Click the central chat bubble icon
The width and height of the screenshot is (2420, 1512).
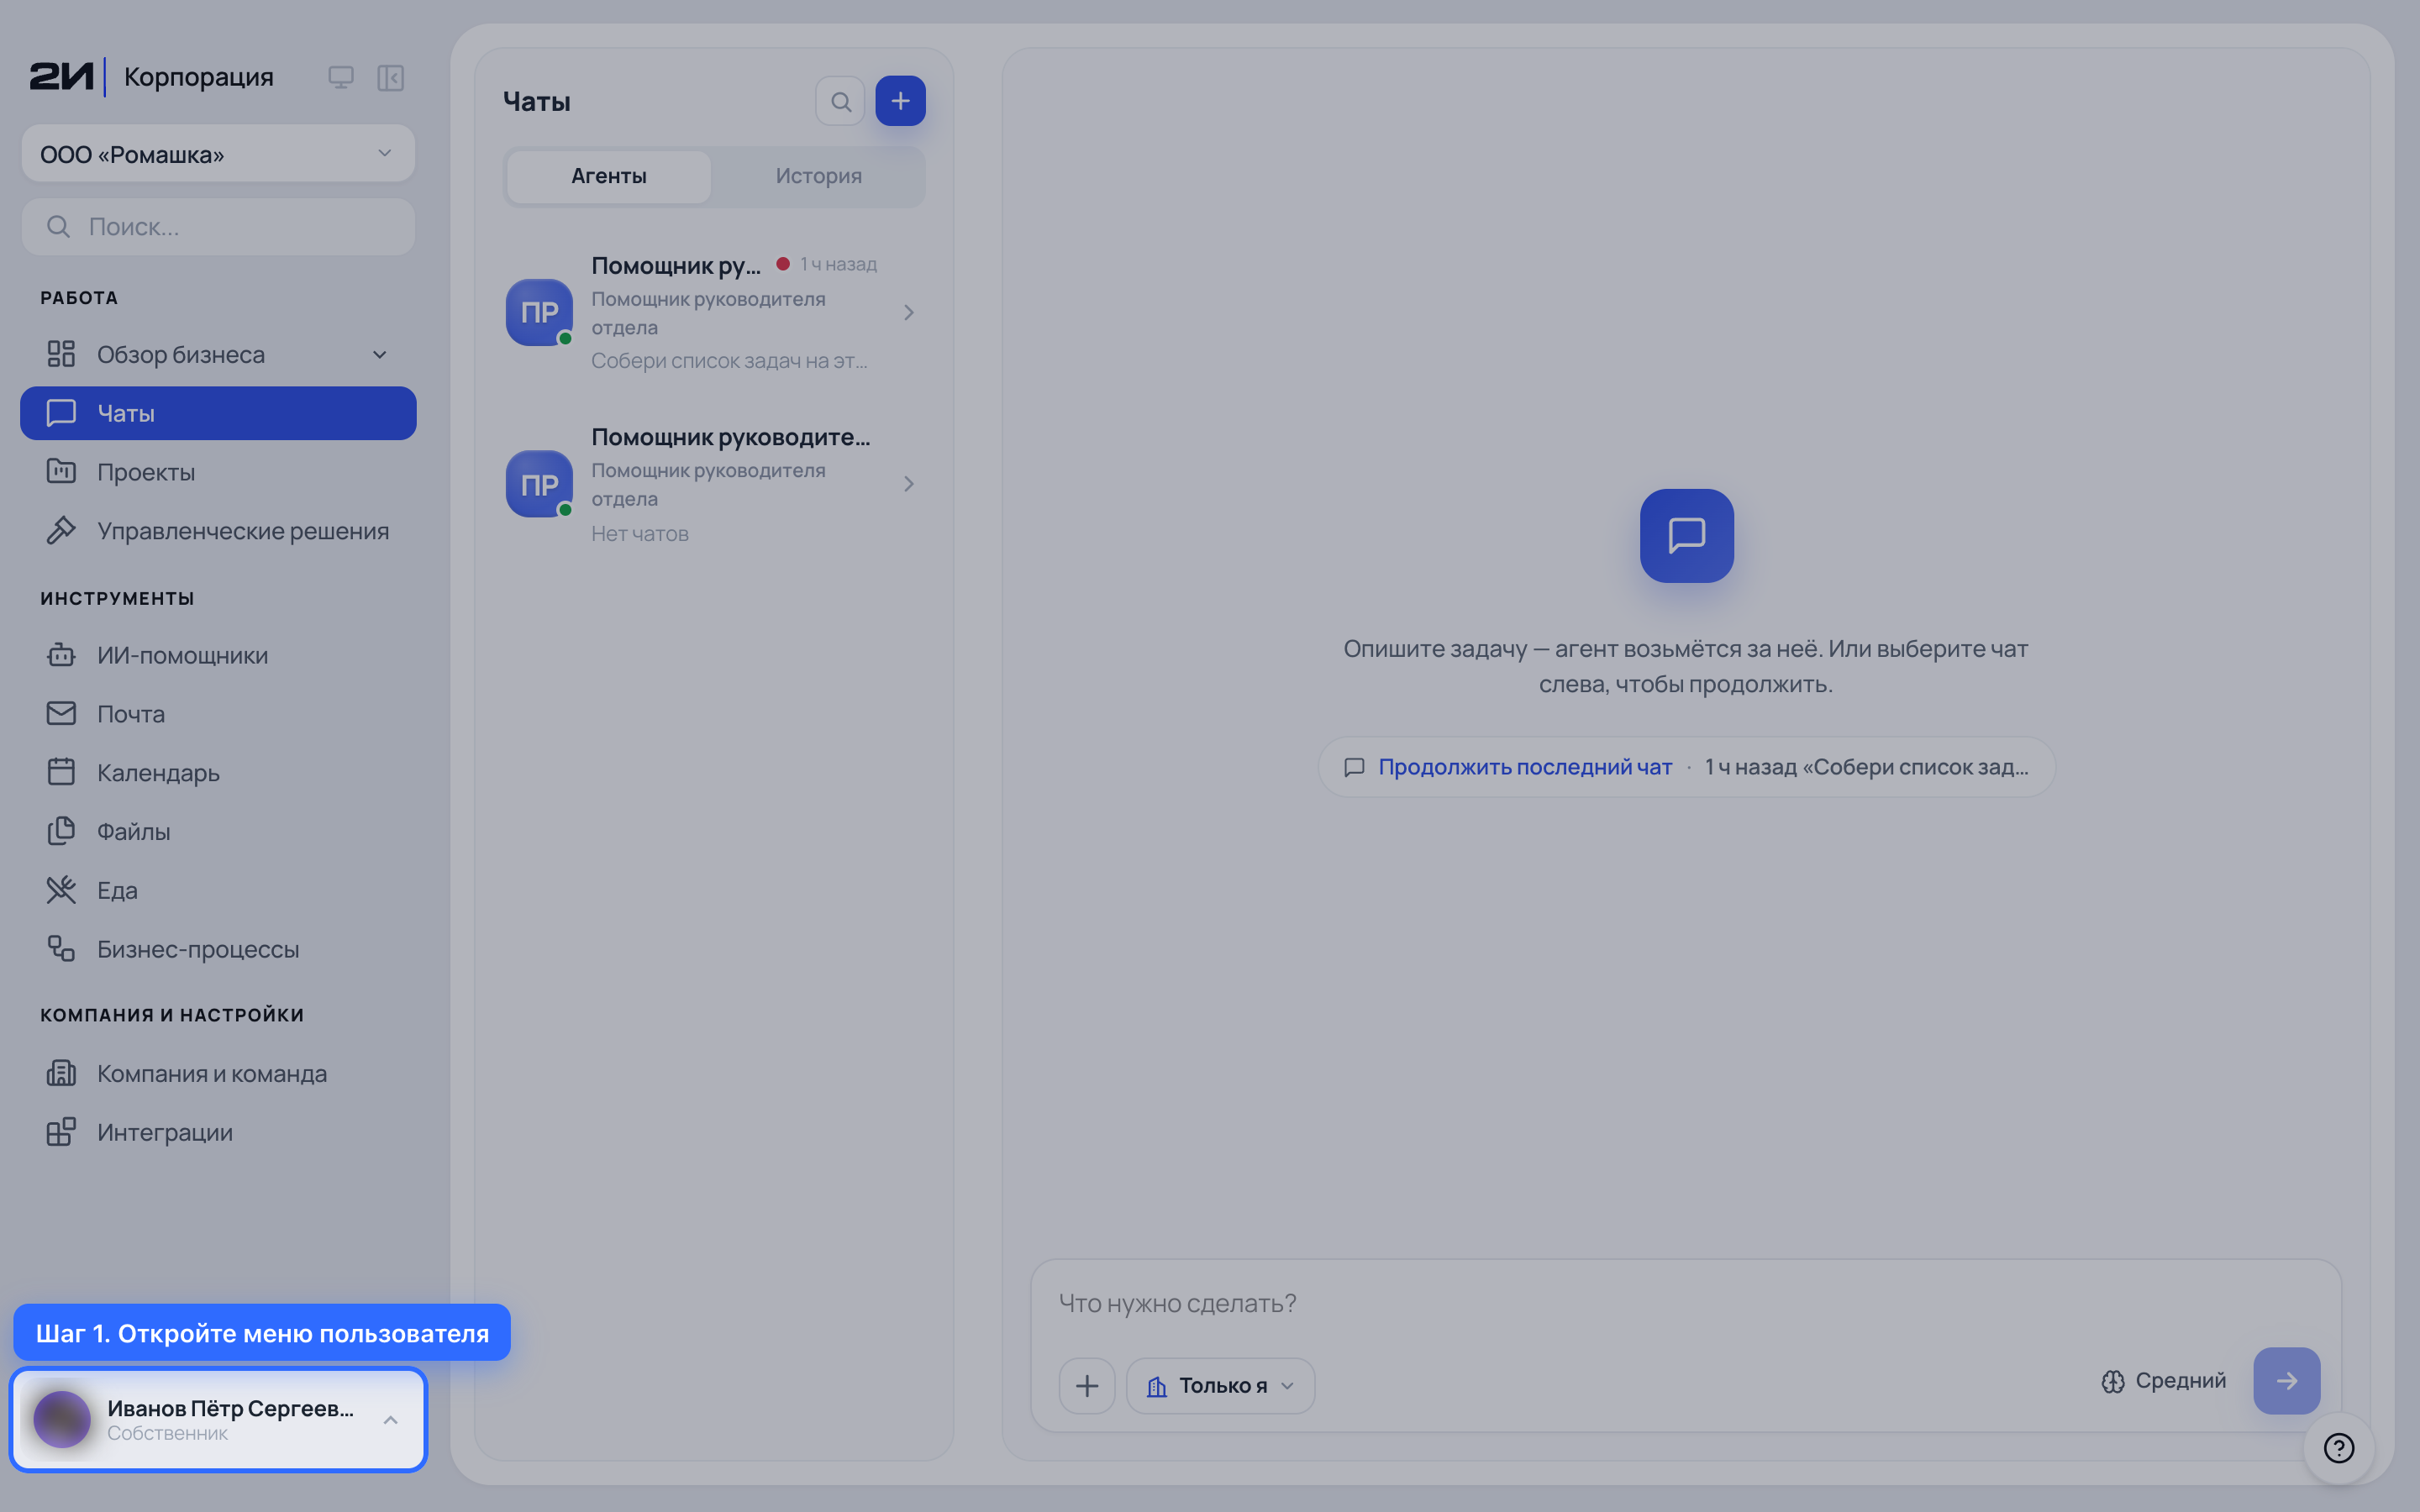click(x=1686, y=535)
